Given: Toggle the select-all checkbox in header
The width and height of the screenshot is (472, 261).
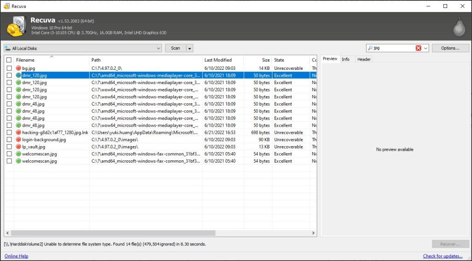Looking at the screenshot, I should pyautogui.click(x=9, y=60).
